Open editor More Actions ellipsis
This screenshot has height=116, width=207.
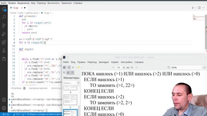coord(203,8)
